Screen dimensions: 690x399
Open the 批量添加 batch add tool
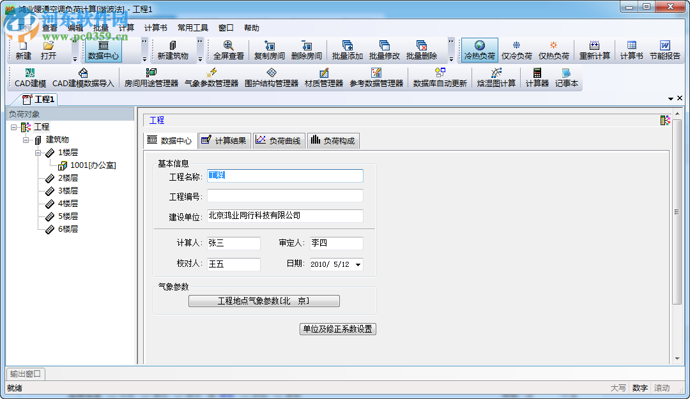[x=347, y=50]
